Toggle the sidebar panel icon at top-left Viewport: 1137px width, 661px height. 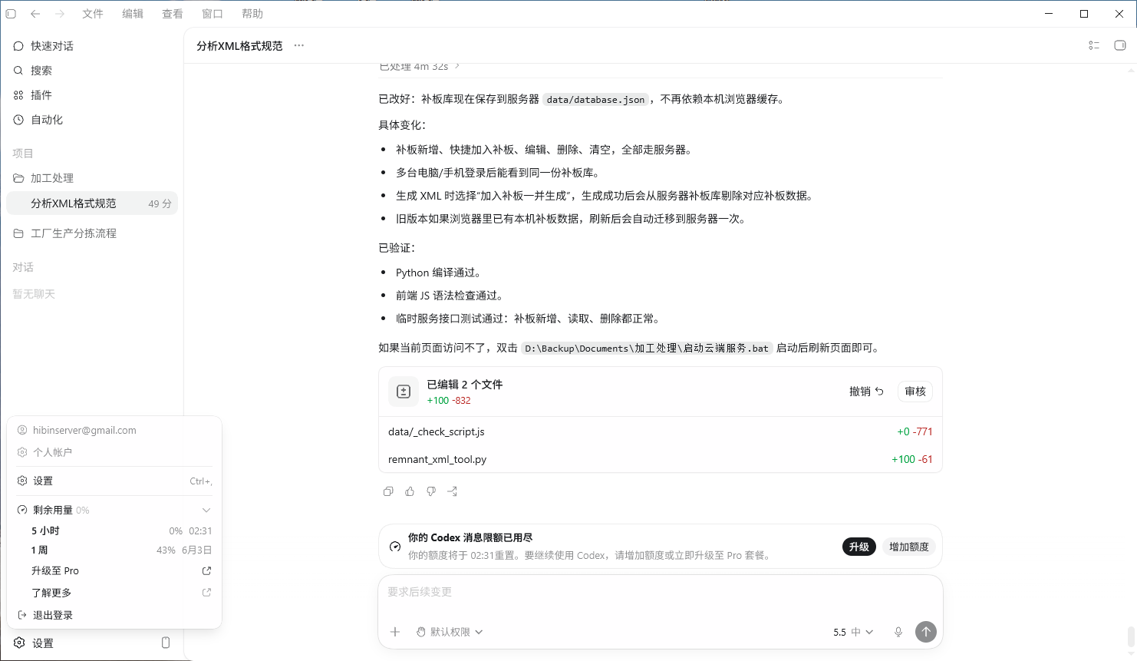pos(11,14)
